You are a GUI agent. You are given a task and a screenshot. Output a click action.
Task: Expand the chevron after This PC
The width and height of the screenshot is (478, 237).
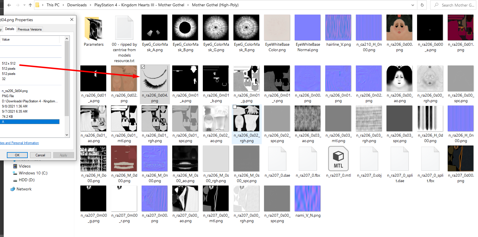63,5
